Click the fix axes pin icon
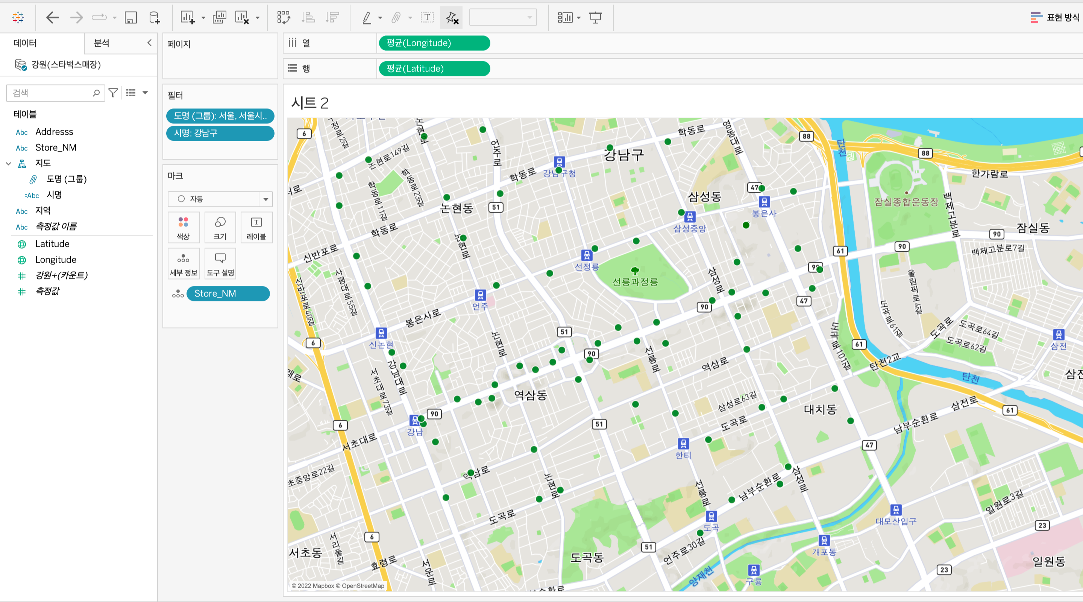 (452, 17)
